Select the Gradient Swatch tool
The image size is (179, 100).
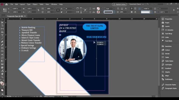coord(2,61)
